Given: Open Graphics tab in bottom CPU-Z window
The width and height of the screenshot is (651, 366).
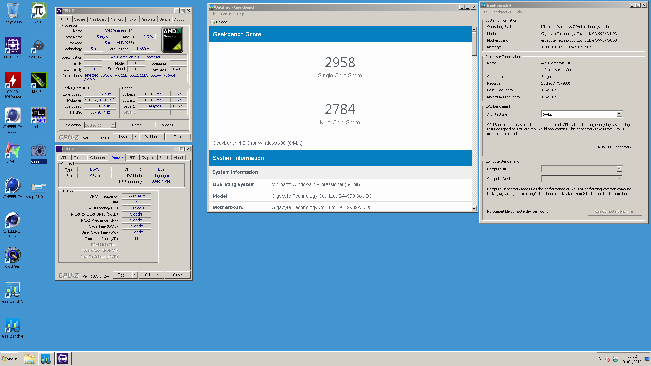Looking at the screenshot, I should click(x=149, y=158).
